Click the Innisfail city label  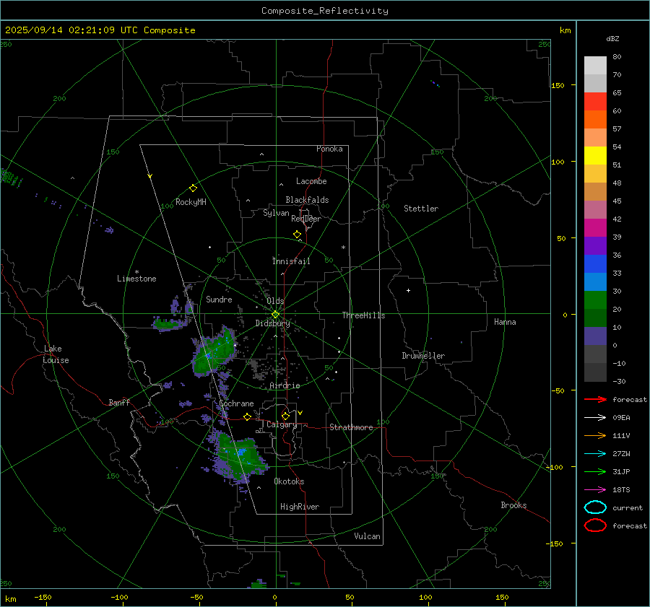[x=291, y=261]
